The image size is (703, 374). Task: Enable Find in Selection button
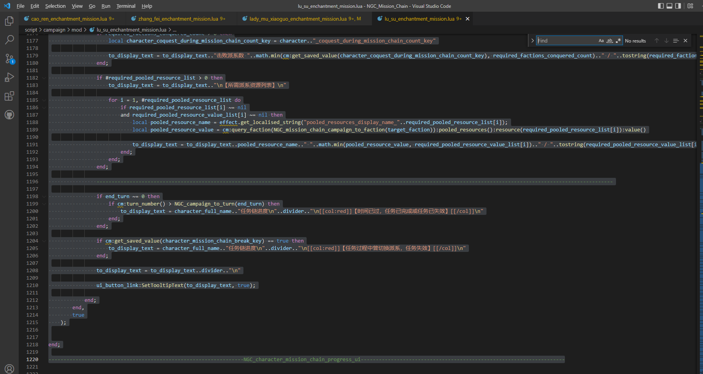click(676, 40)
